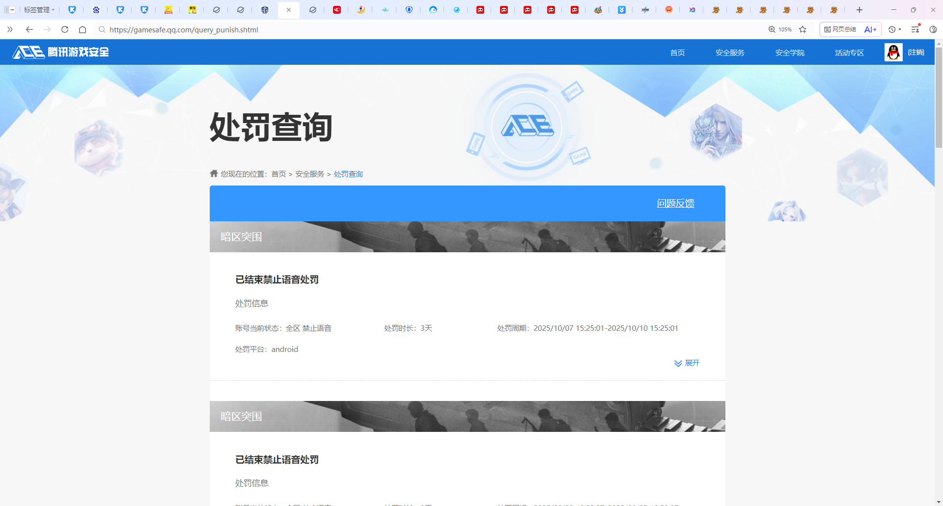Toggle the tab bar layout switch icon
This screenshot has height=506, width=943.
(x=9, y=10)
